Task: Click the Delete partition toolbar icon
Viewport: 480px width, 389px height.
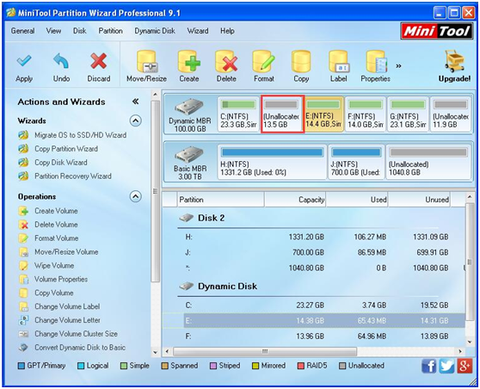Action: click(x=226, y=61)
